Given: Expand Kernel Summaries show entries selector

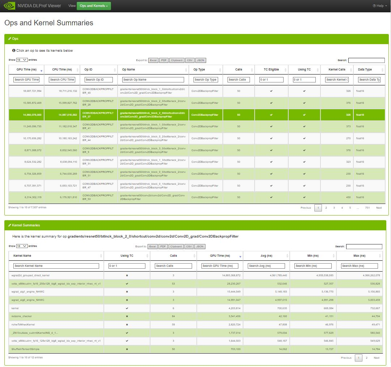Looking at the screenshot, I should 22,246.
